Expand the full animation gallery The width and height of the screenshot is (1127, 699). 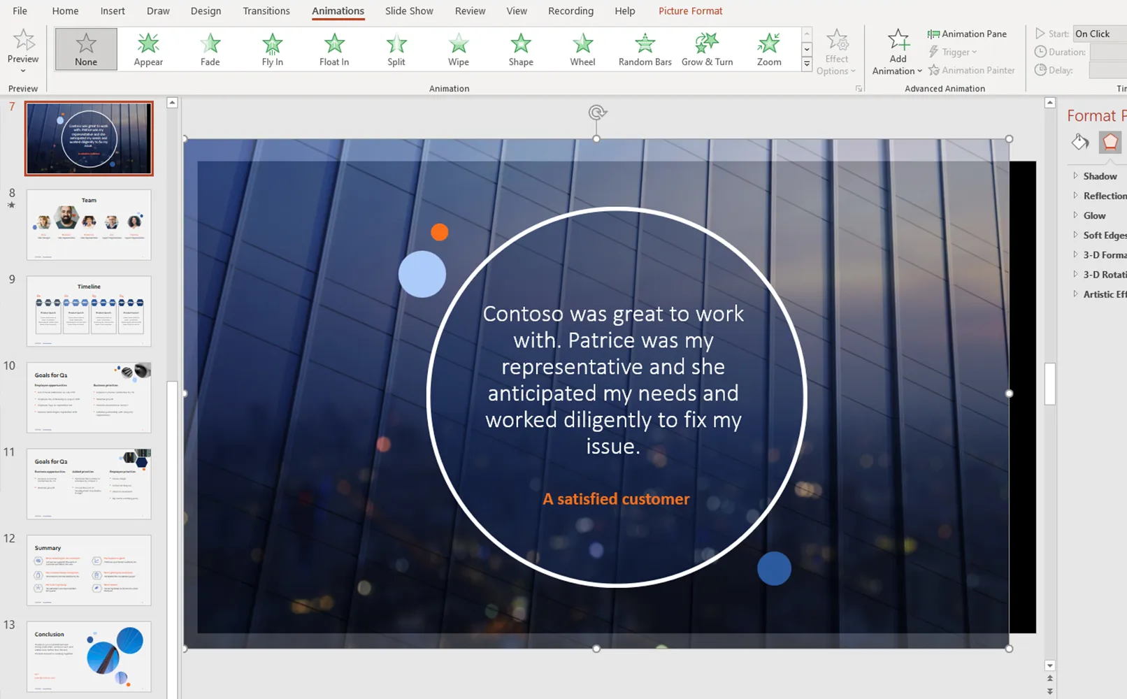pos(807,64)
